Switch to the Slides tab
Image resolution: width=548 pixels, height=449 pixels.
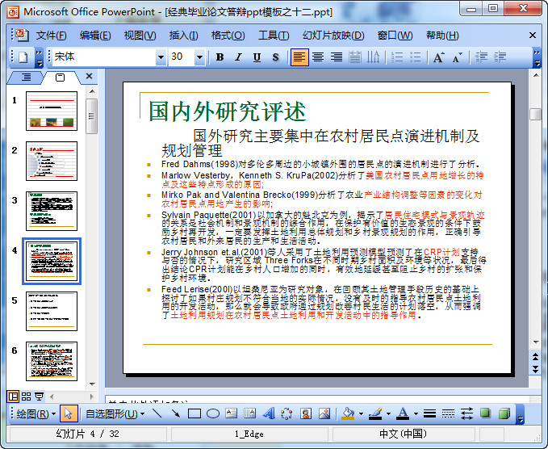(x=60, y=78)
